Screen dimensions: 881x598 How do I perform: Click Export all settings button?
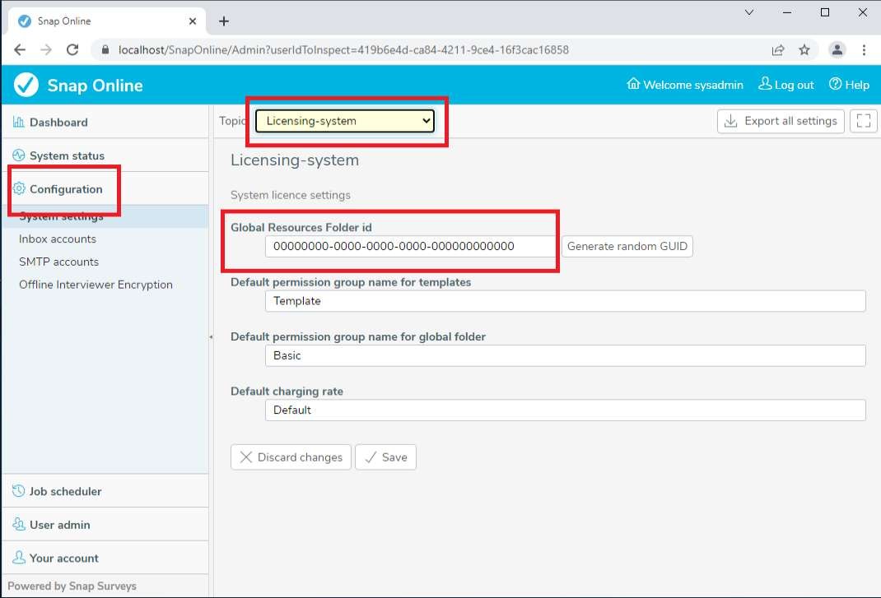pyautogui.click(x=781, y=121)
